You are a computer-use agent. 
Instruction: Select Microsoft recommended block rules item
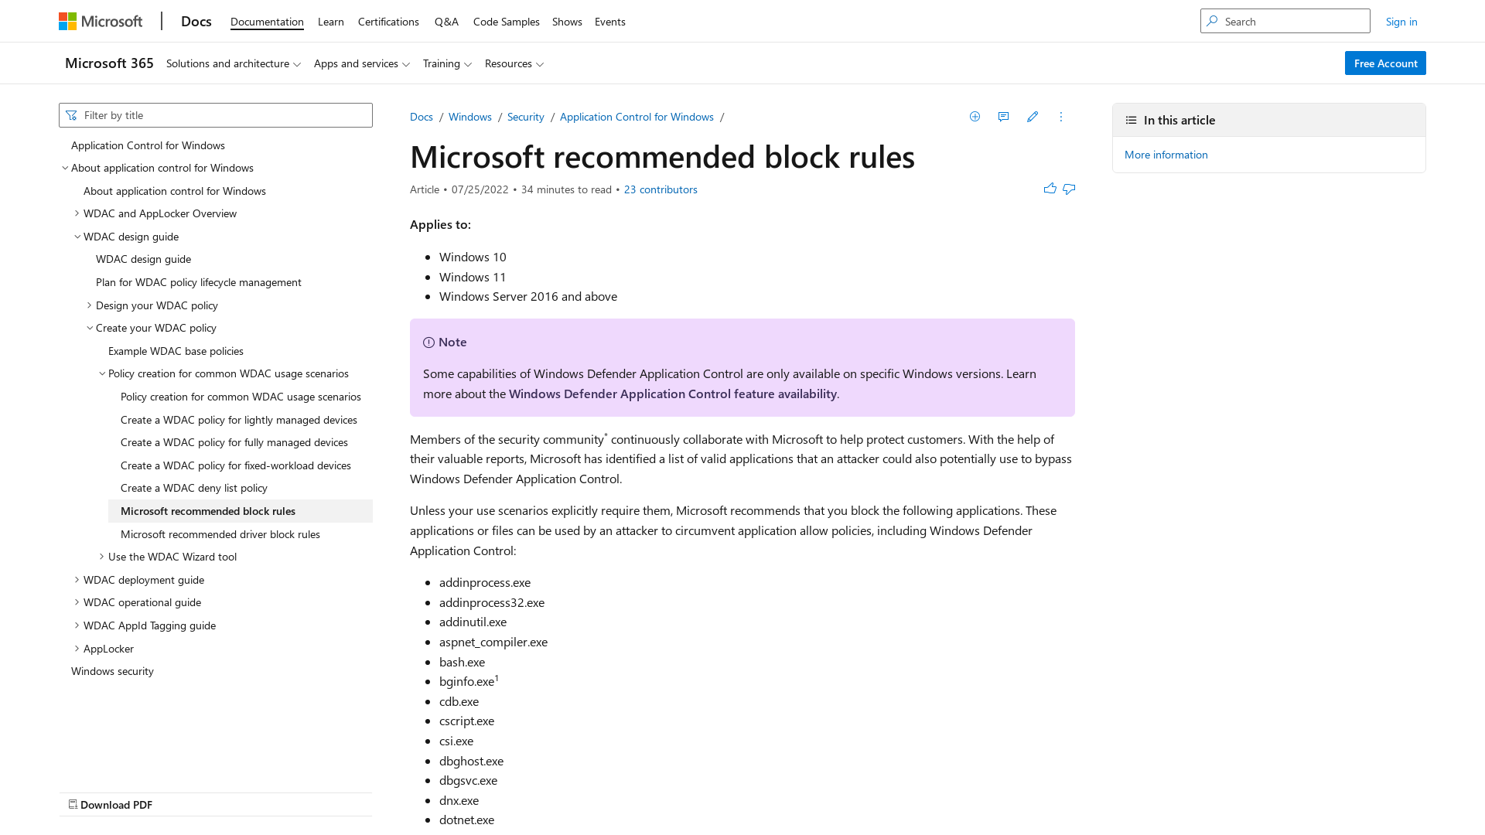[x=241, y=511]
